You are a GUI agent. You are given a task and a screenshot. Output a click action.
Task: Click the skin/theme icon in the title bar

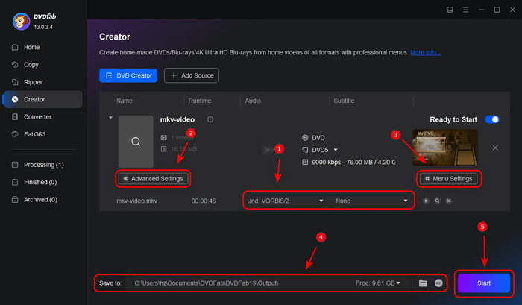point(449,10)
